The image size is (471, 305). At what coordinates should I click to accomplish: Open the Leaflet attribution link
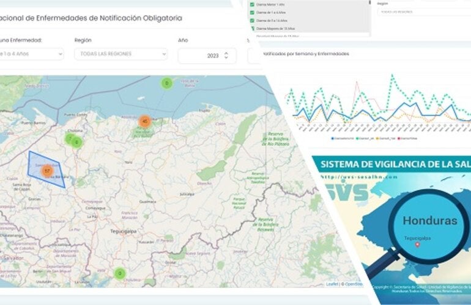[x=332, y=284]
